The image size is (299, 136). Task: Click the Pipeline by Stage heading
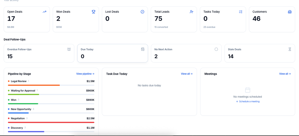pyautogui.click(x=19, y=74)
